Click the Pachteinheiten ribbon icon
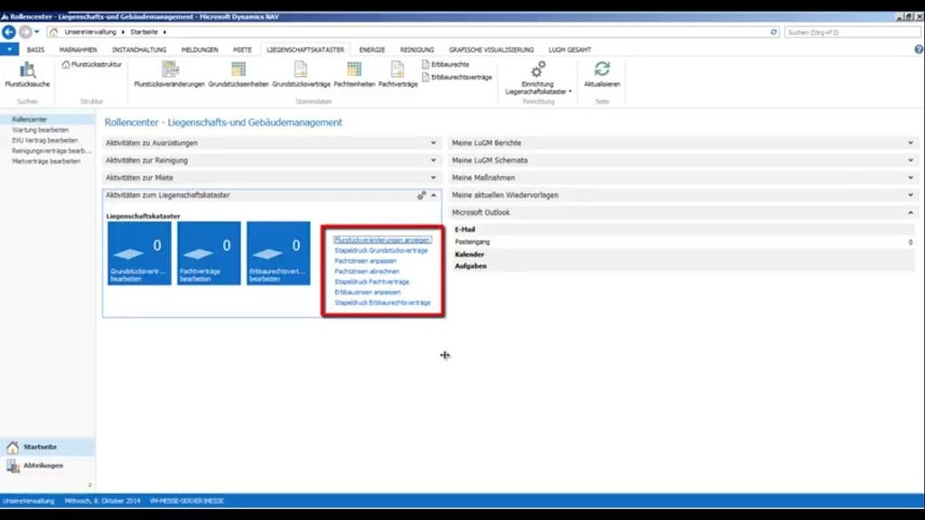 coord(354,71)
